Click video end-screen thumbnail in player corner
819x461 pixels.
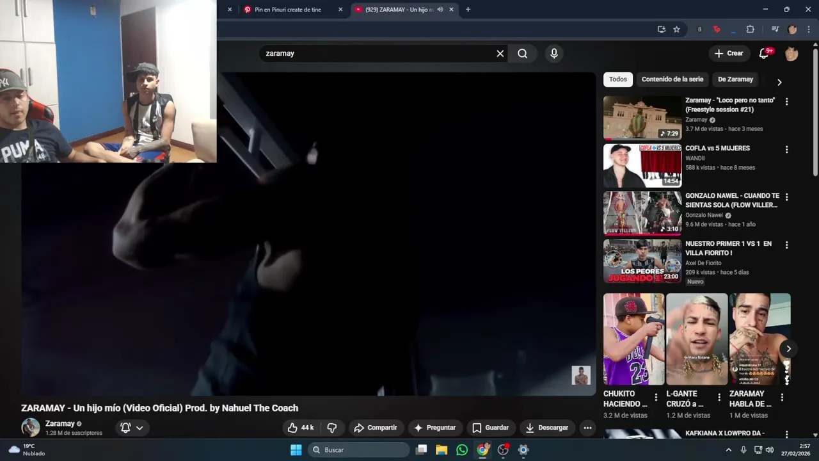click(x=581, y=375)
